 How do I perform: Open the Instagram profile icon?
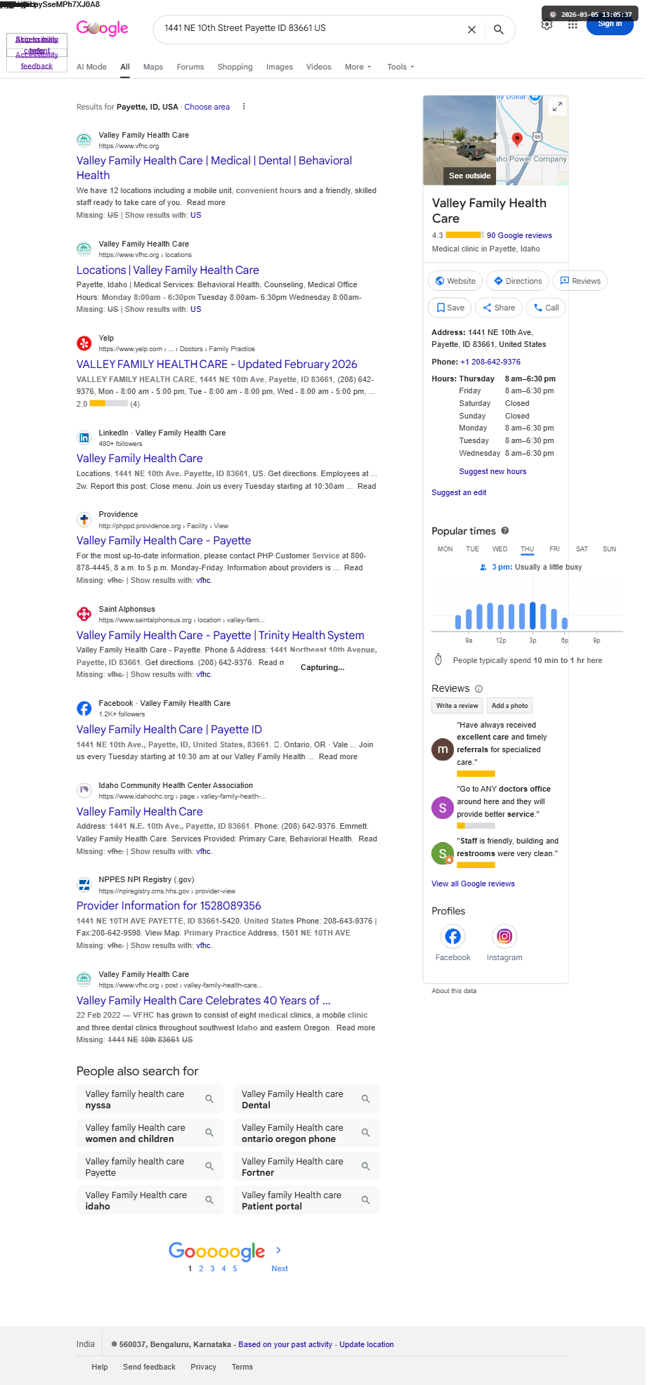click(x=504, y=936)
